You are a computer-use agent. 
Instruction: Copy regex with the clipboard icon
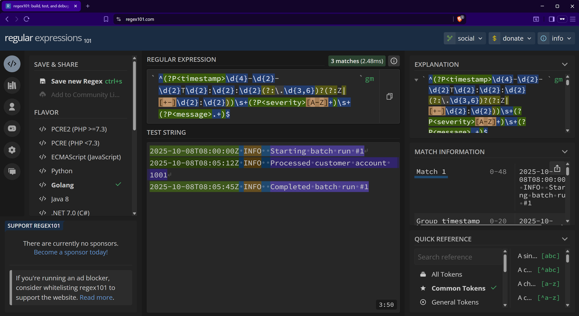coord(389,97)
